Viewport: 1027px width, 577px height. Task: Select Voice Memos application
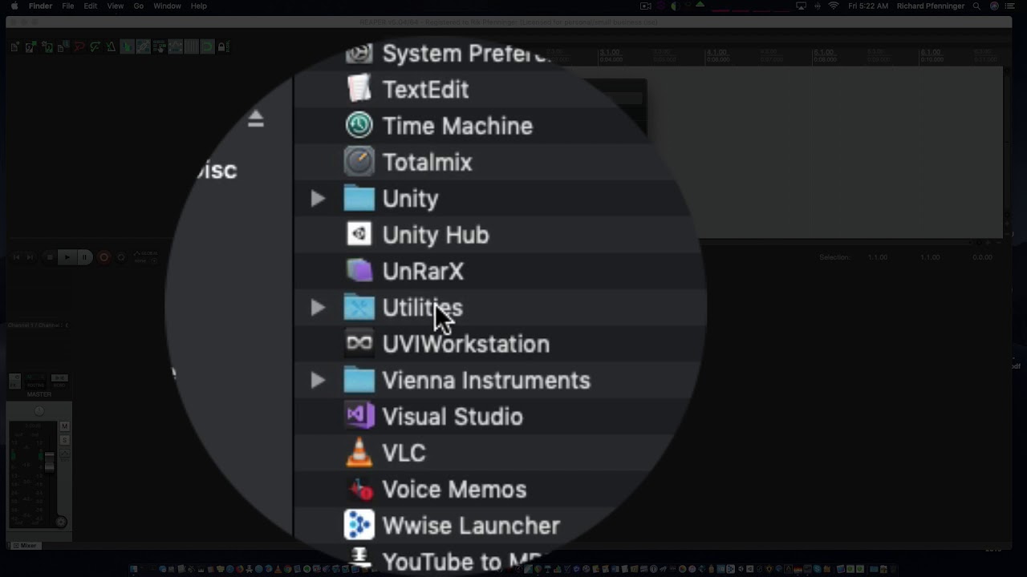(436, 489)
